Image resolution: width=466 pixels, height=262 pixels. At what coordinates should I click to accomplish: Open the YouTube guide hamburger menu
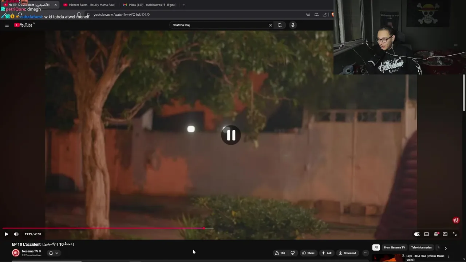[x=7, y=25]
